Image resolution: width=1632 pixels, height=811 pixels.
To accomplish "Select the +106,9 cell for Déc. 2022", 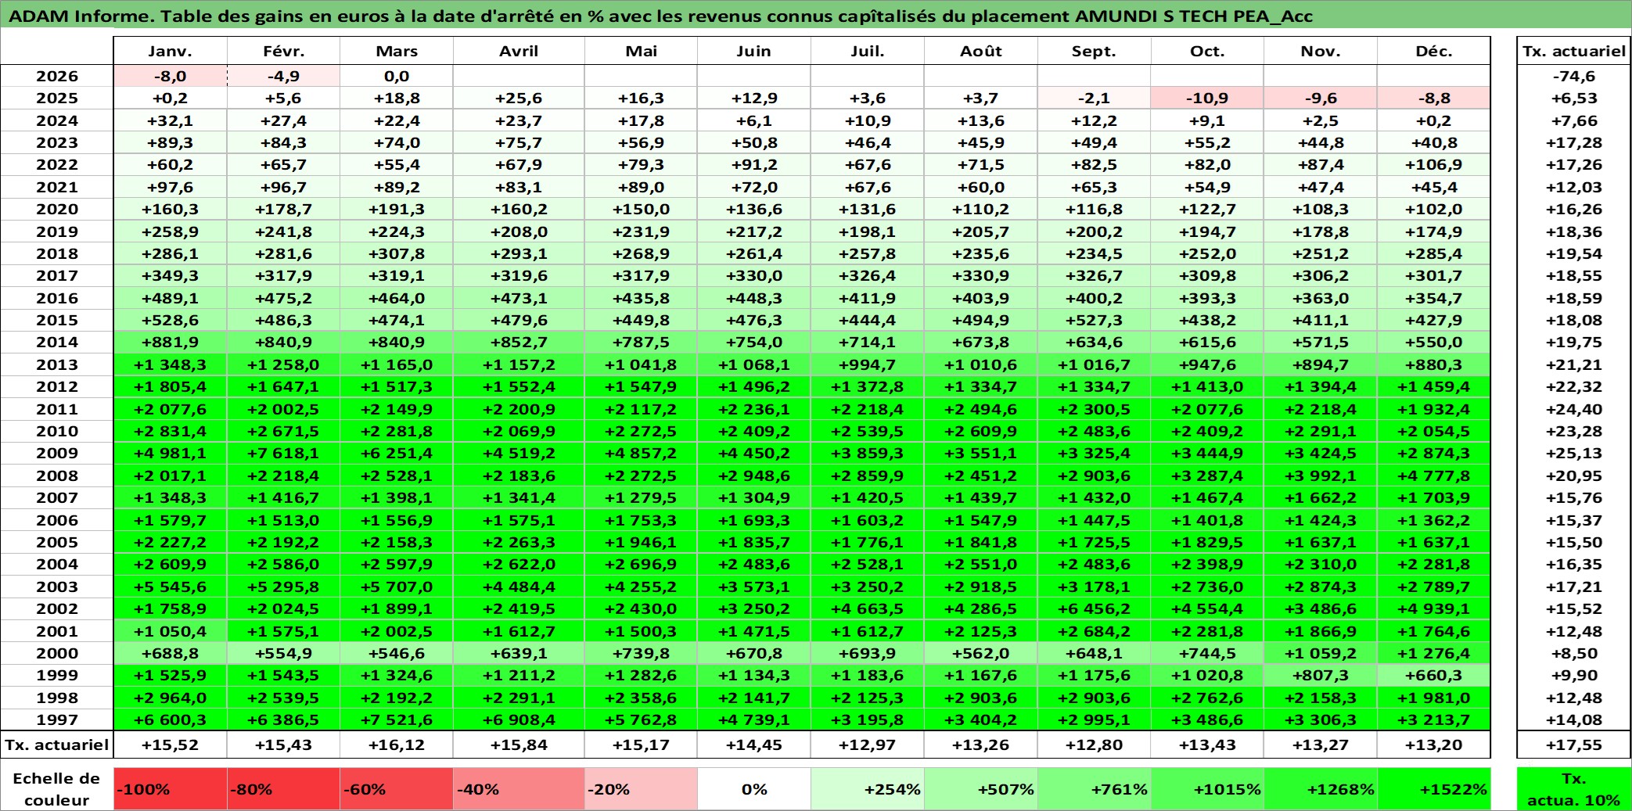I will click(x=1434, y=164).
